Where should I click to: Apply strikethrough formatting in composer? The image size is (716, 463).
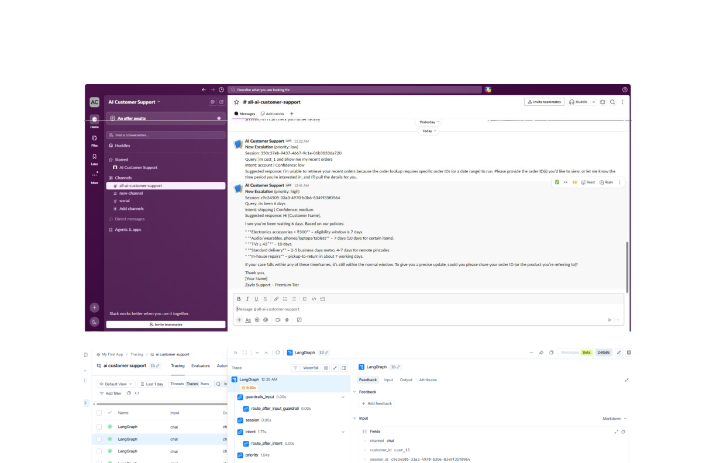coord(265,299)
